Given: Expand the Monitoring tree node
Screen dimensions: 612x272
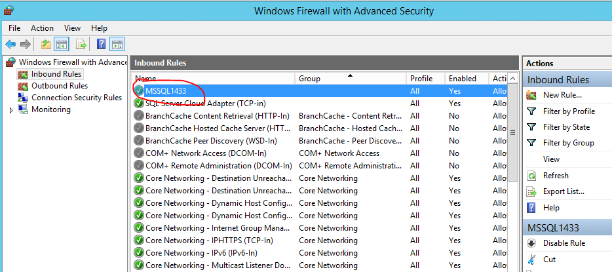Looking at the screenshot, I should [11, 110].
